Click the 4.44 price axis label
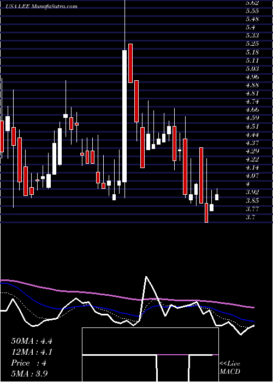Screen dimensions: 273x382 (x=252, y=135)
